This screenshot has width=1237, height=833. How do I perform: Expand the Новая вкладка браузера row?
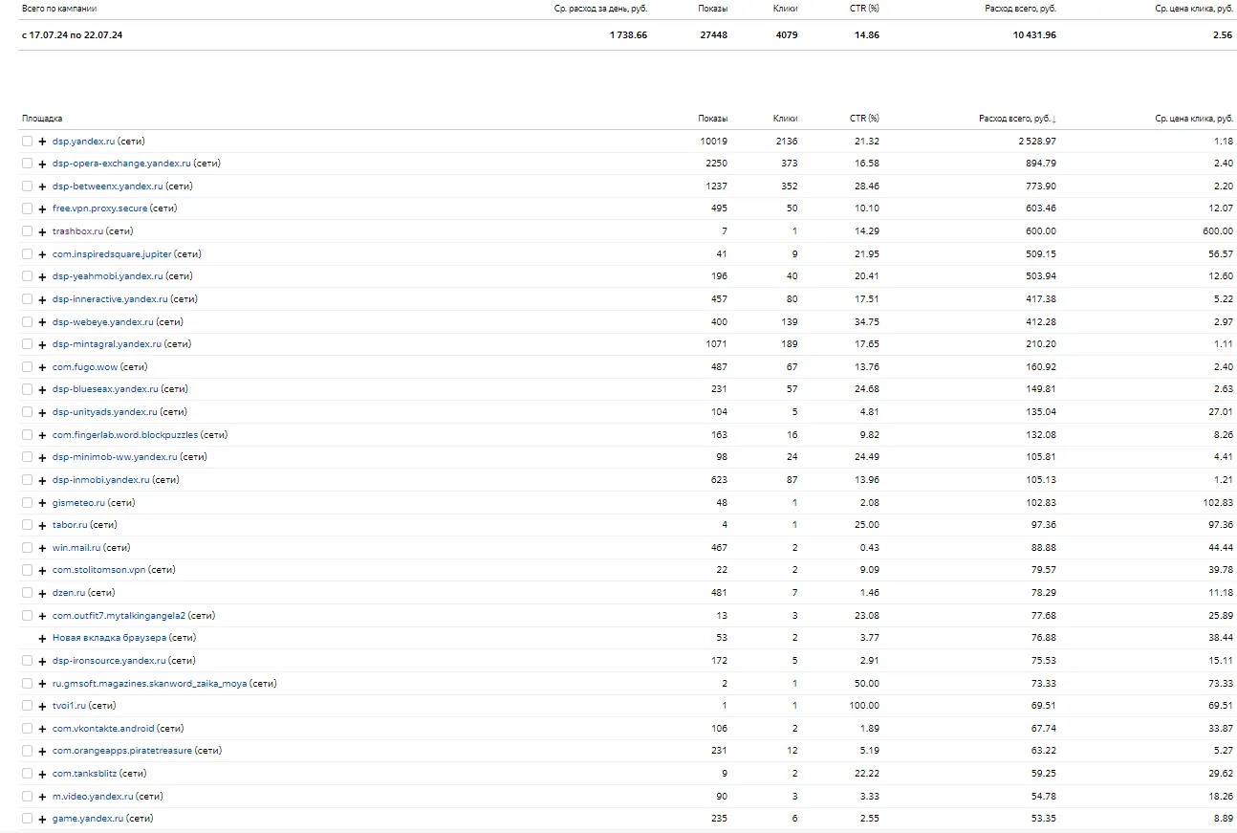tap(42, 638)
